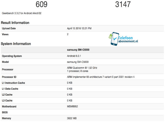The height and width of the screenshot is (123, 165).
Task: Click the Result Information heading
Action: [15, 23]
